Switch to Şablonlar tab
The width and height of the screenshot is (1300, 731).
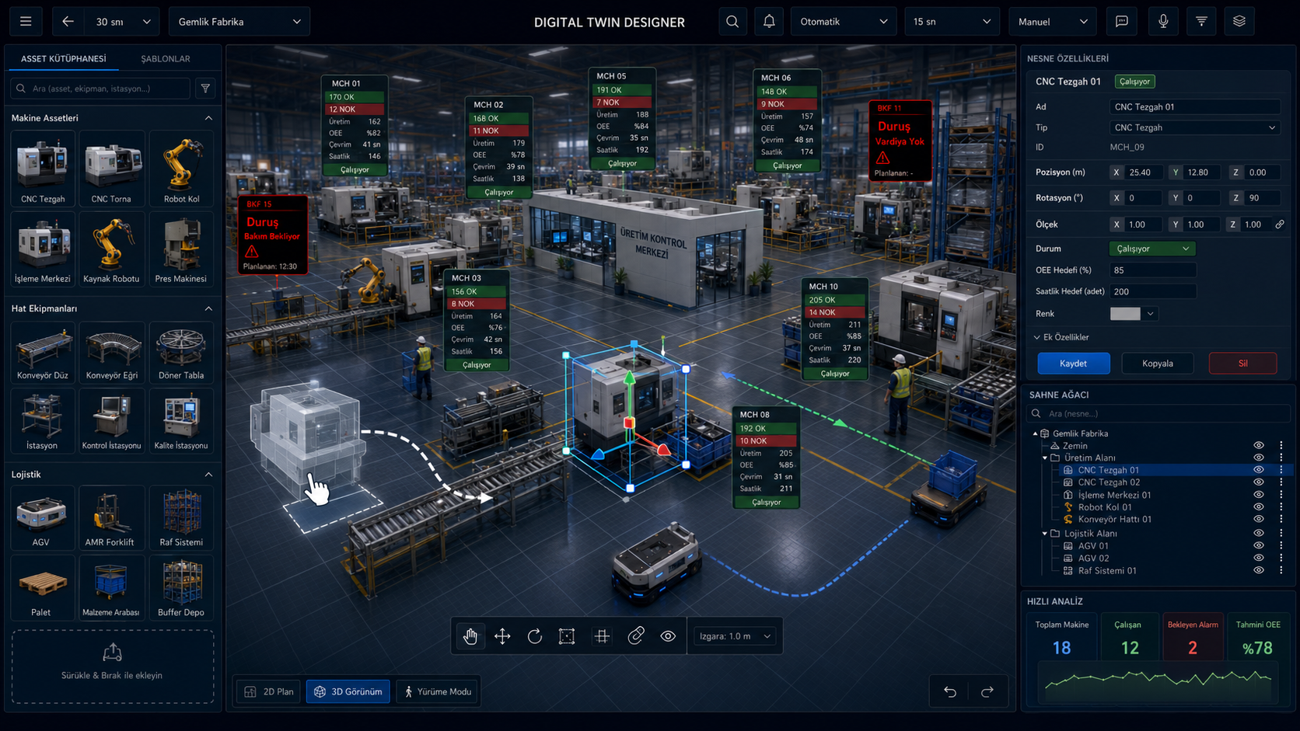(166, 59)
